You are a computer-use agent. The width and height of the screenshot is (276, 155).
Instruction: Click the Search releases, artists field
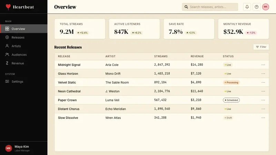pos(210,7)
